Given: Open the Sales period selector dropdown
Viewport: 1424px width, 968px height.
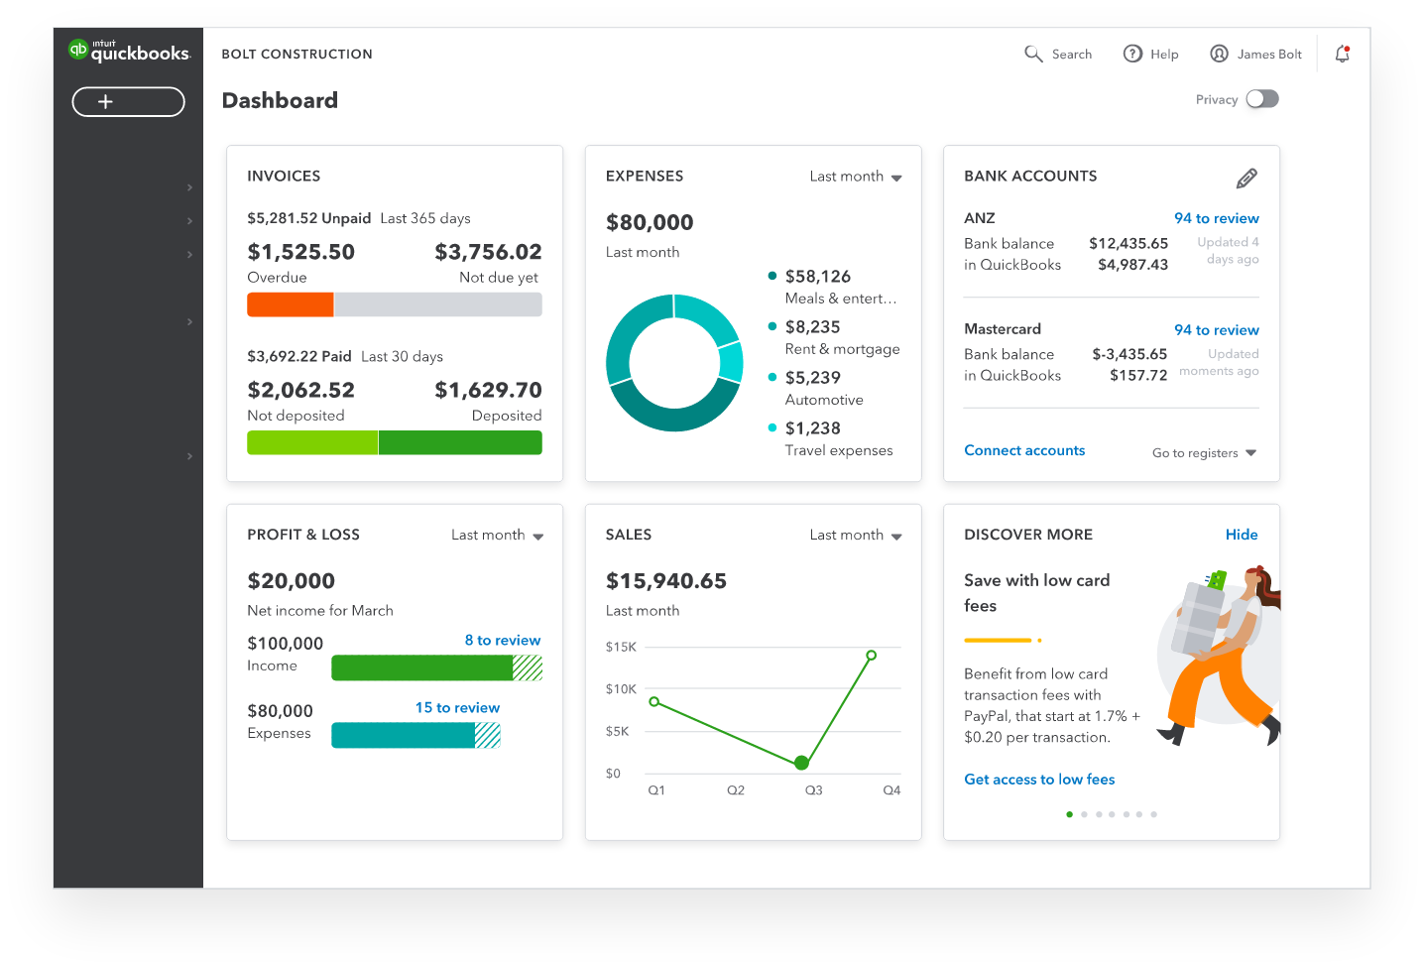Looking at the screenshot, I should pos(855,535).
